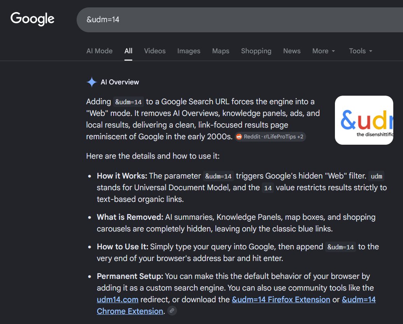Click the AI Overview heading text
This screenshot has width=403, height=324.
(120, 82)
